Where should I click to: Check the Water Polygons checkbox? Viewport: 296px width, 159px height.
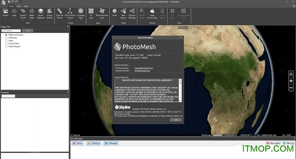click(7, 46)
